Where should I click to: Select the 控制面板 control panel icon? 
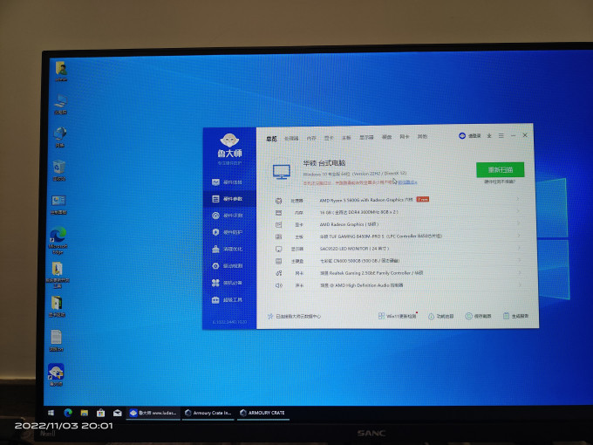pos(58,205)
